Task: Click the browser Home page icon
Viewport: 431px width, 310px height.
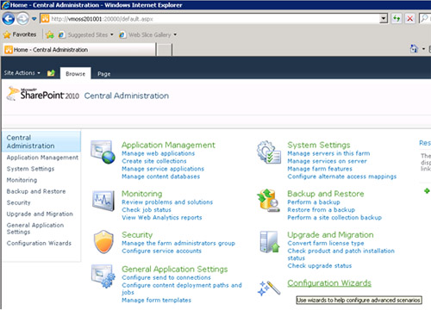Action: click(414, 49)
